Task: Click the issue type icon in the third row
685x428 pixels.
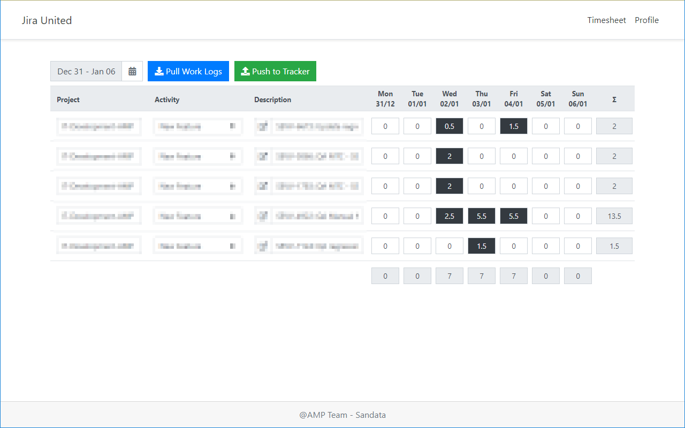Action: click(x=262, y=186)
